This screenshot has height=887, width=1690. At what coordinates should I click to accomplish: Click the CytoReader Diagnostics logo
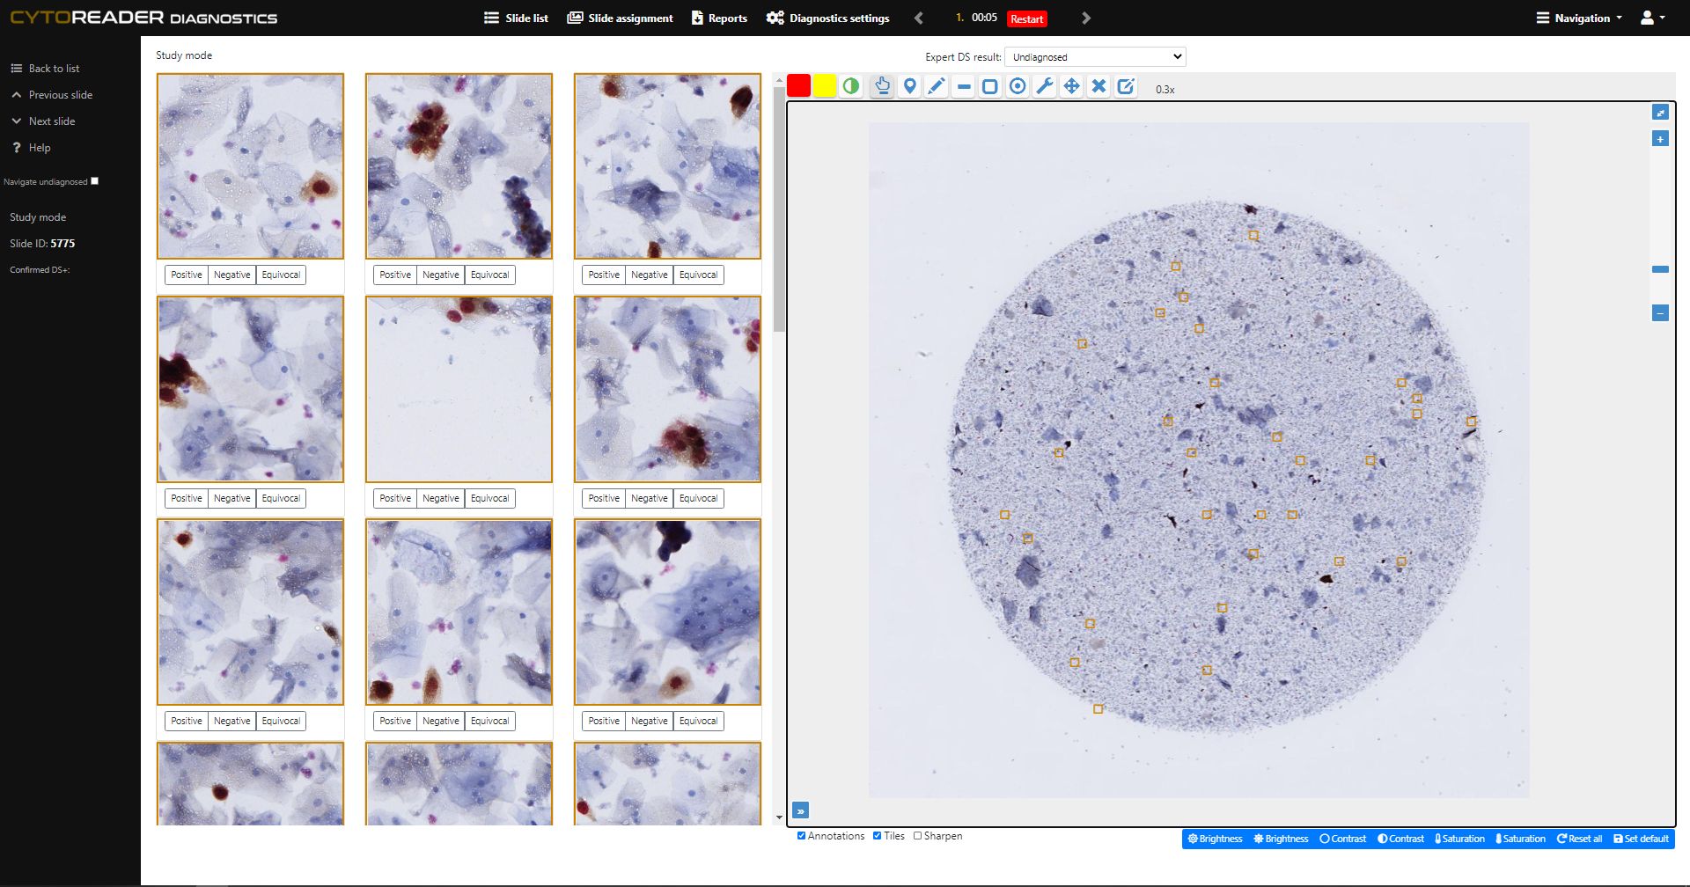(143, 18)
